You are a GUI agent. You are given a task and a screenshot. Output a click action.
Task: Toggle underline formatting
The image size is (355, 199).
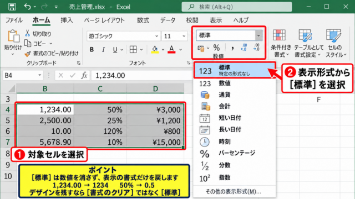click(x=115, y=49)
